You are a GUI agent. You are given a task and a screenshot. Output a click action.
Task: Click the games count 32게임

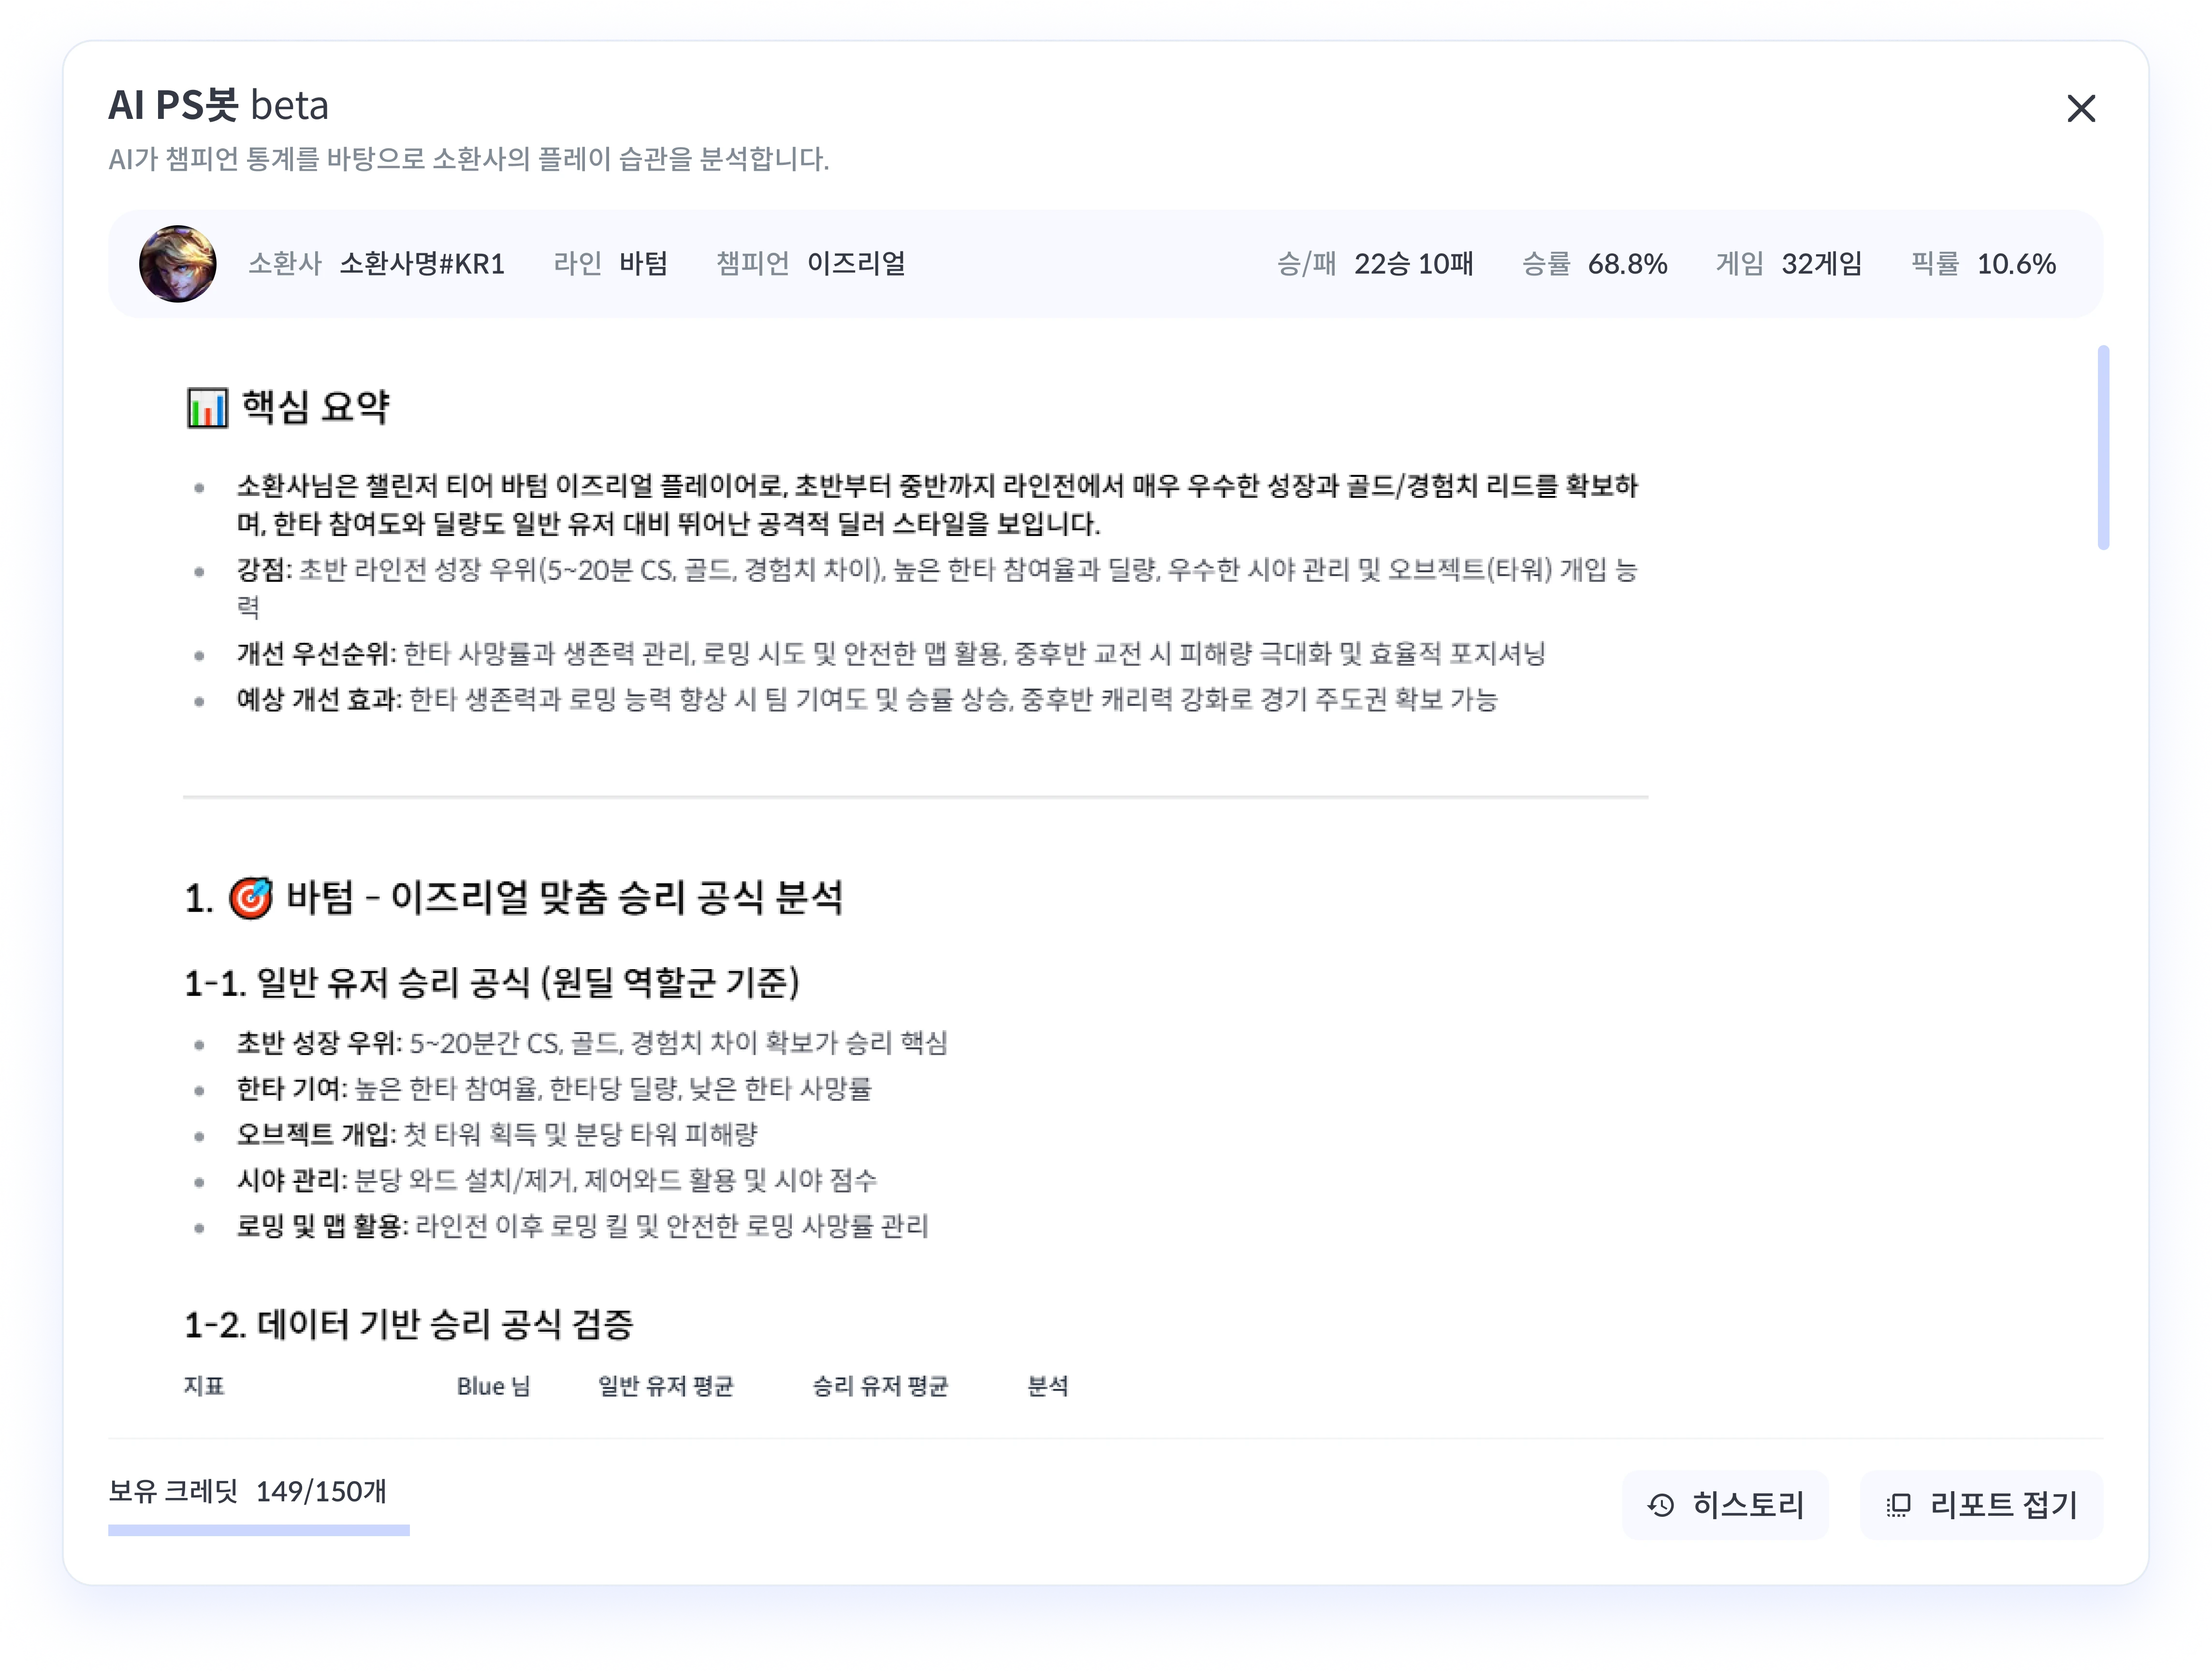click(x=1821, y=264)
